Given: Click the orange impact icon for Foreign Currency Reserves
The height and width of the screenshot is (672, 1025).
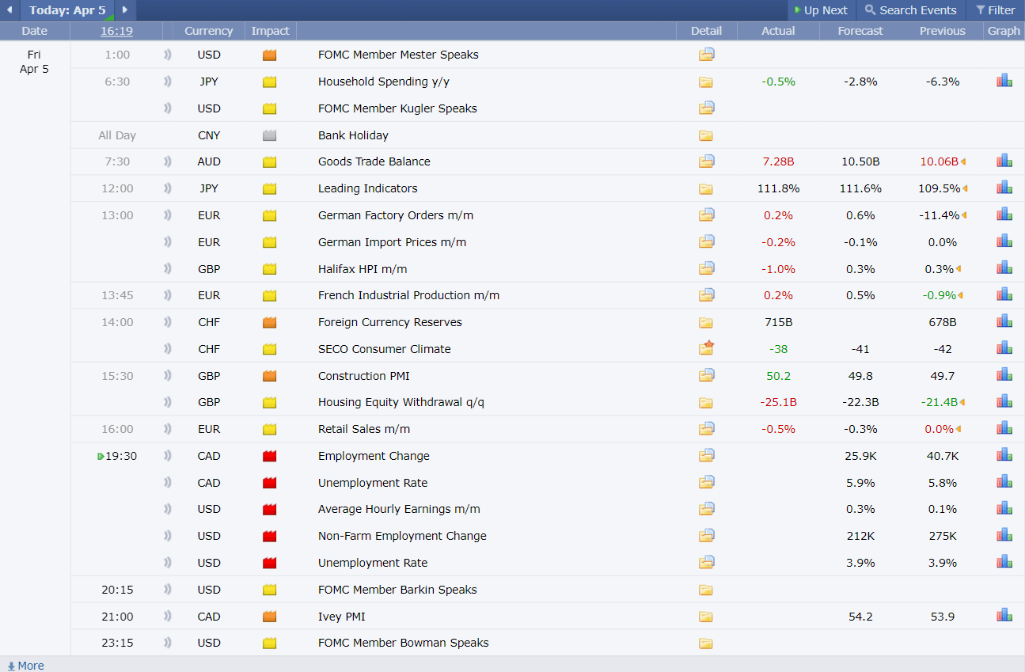Looking at the screenshot, I should coord(270,322).
